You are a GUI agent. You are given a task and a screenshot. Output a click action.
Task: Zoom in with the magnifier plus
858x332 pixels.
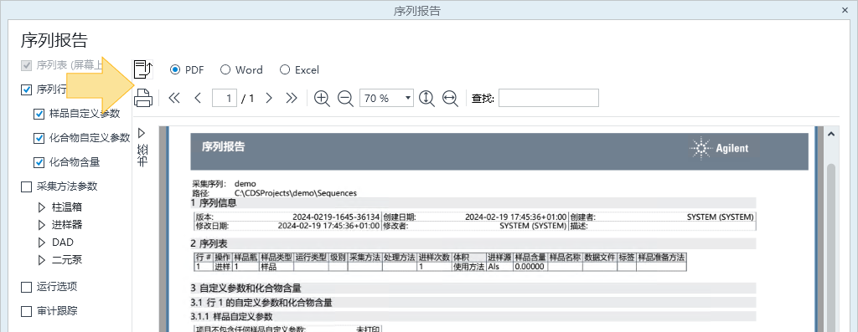pyautogui.click(x=323, y=99)
